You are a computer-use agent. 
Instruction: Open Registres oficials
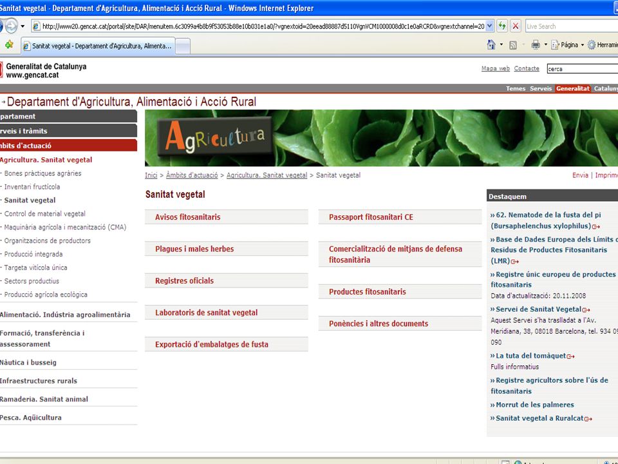(x=184, y=280)
